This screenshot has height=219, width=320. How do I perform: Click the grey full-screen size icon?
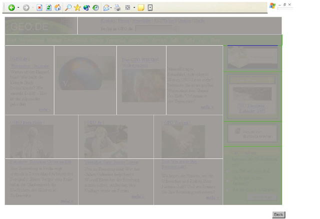pyautogui.click(x=127, y=8)
